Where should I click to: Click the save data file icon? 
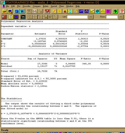click(x=22, y=11)
